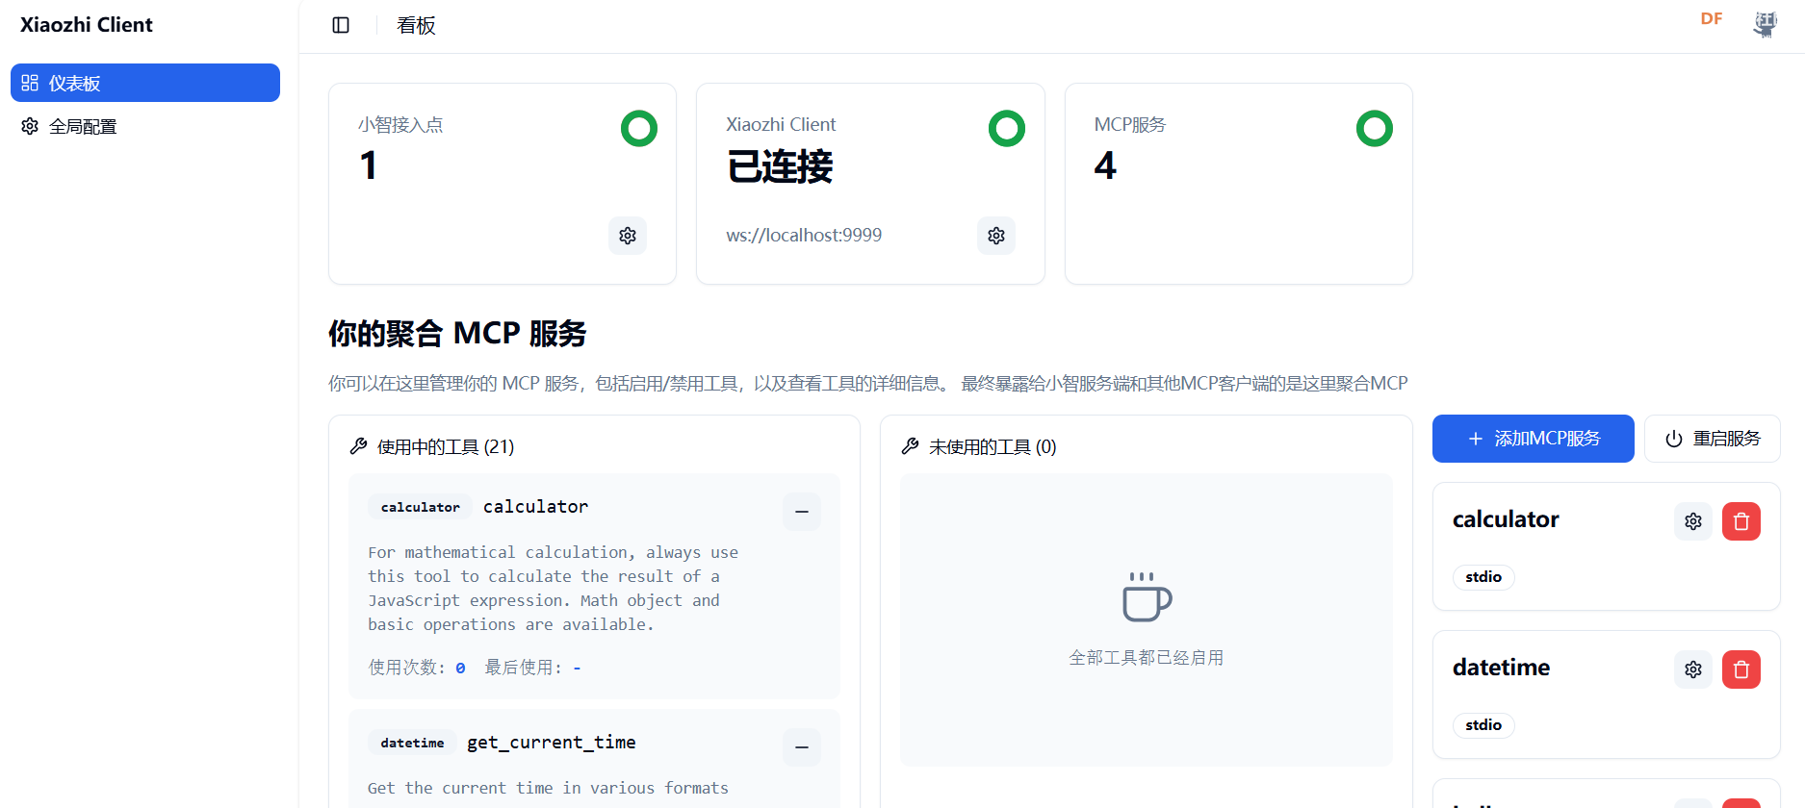
Task: Click the MCP服务 count value 4
Action: (1105, 166)
